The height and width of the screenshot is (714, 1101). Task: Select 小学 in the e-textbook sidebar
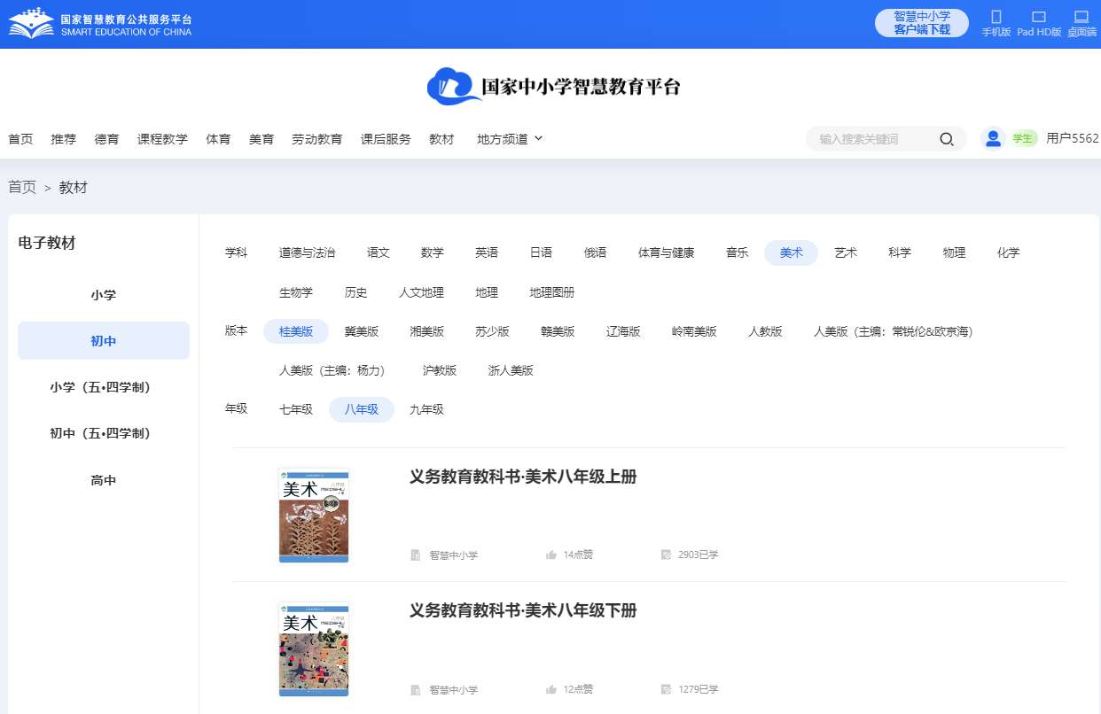(x=104, y=295)
